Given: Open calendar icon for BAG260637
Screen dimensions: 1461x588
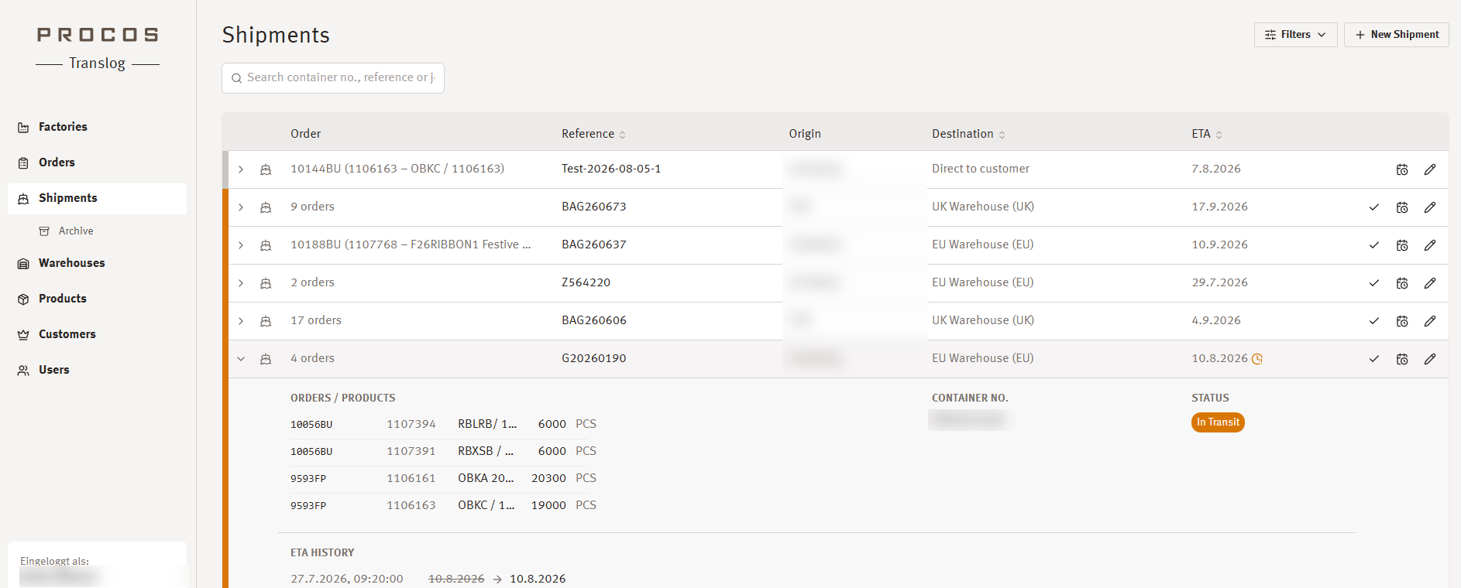Looking at the screenshot, I should [1402, 245].
